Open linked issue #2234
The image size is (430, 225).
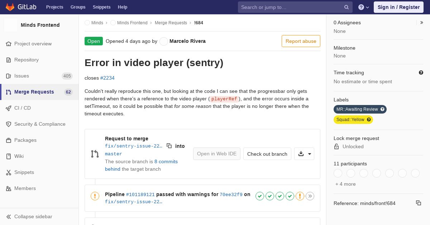pyautogui.click(x=107, y=78)
